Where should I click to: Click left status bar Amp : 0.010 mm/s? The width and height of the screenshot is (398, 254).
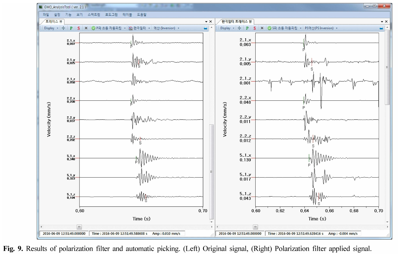coord(166,234)
